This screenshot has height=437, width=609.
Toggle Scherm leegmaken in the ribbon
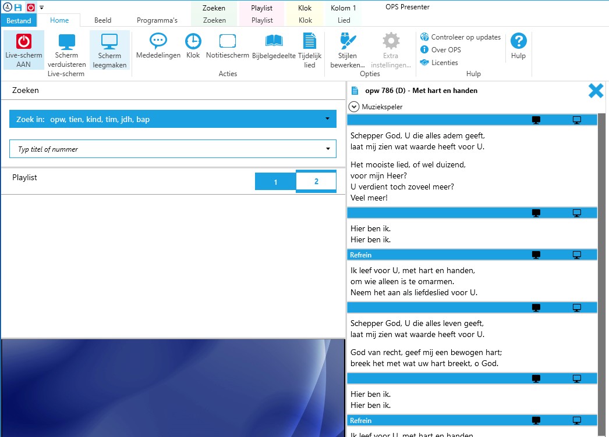109,51
